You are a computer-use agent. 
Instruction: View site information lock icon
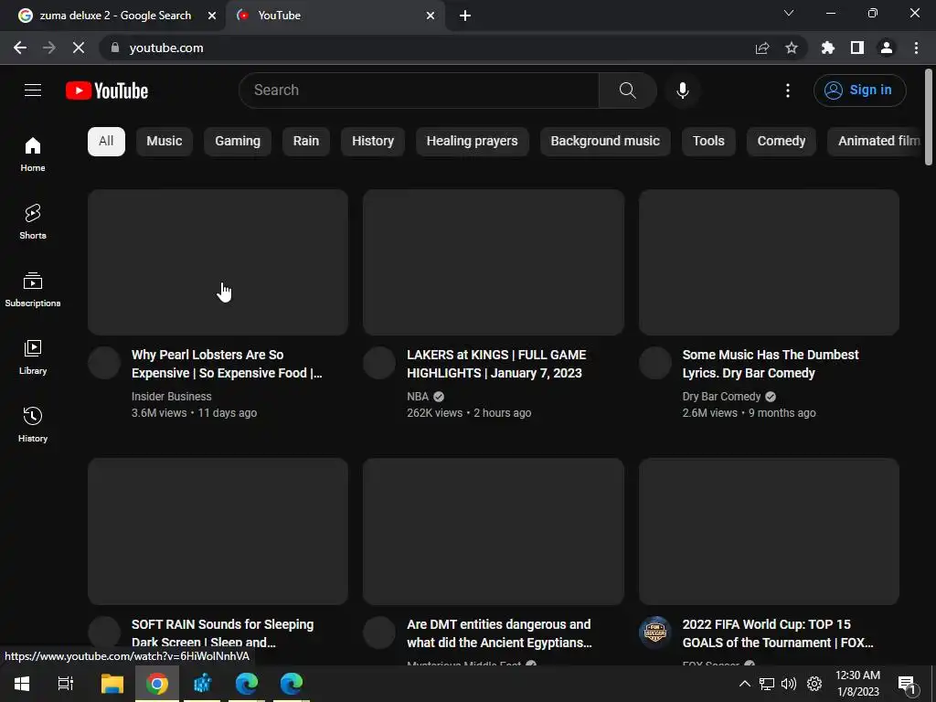pos(115,48)
